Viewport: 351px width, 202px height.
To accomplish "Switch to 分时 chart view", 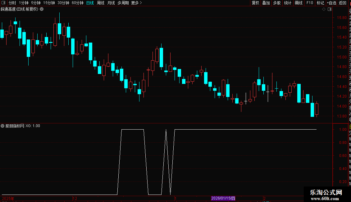I will pos(12,3).
